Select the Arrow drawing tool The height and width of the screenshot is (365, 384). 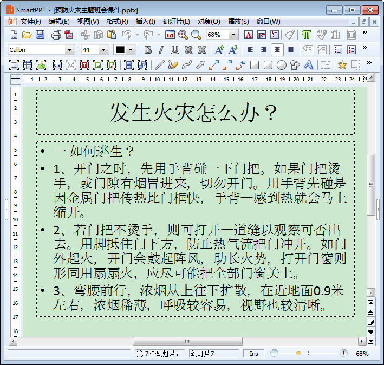(200, 65)
